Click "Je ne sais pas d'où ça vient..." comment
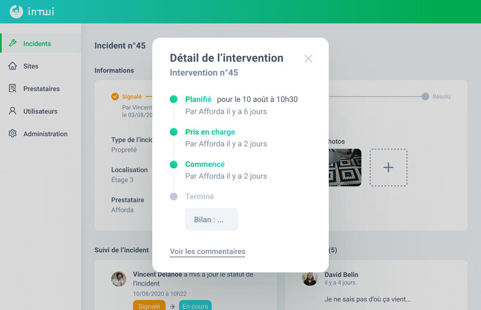The height and width of the screenshot is (310, 481). tap(368, 299)
